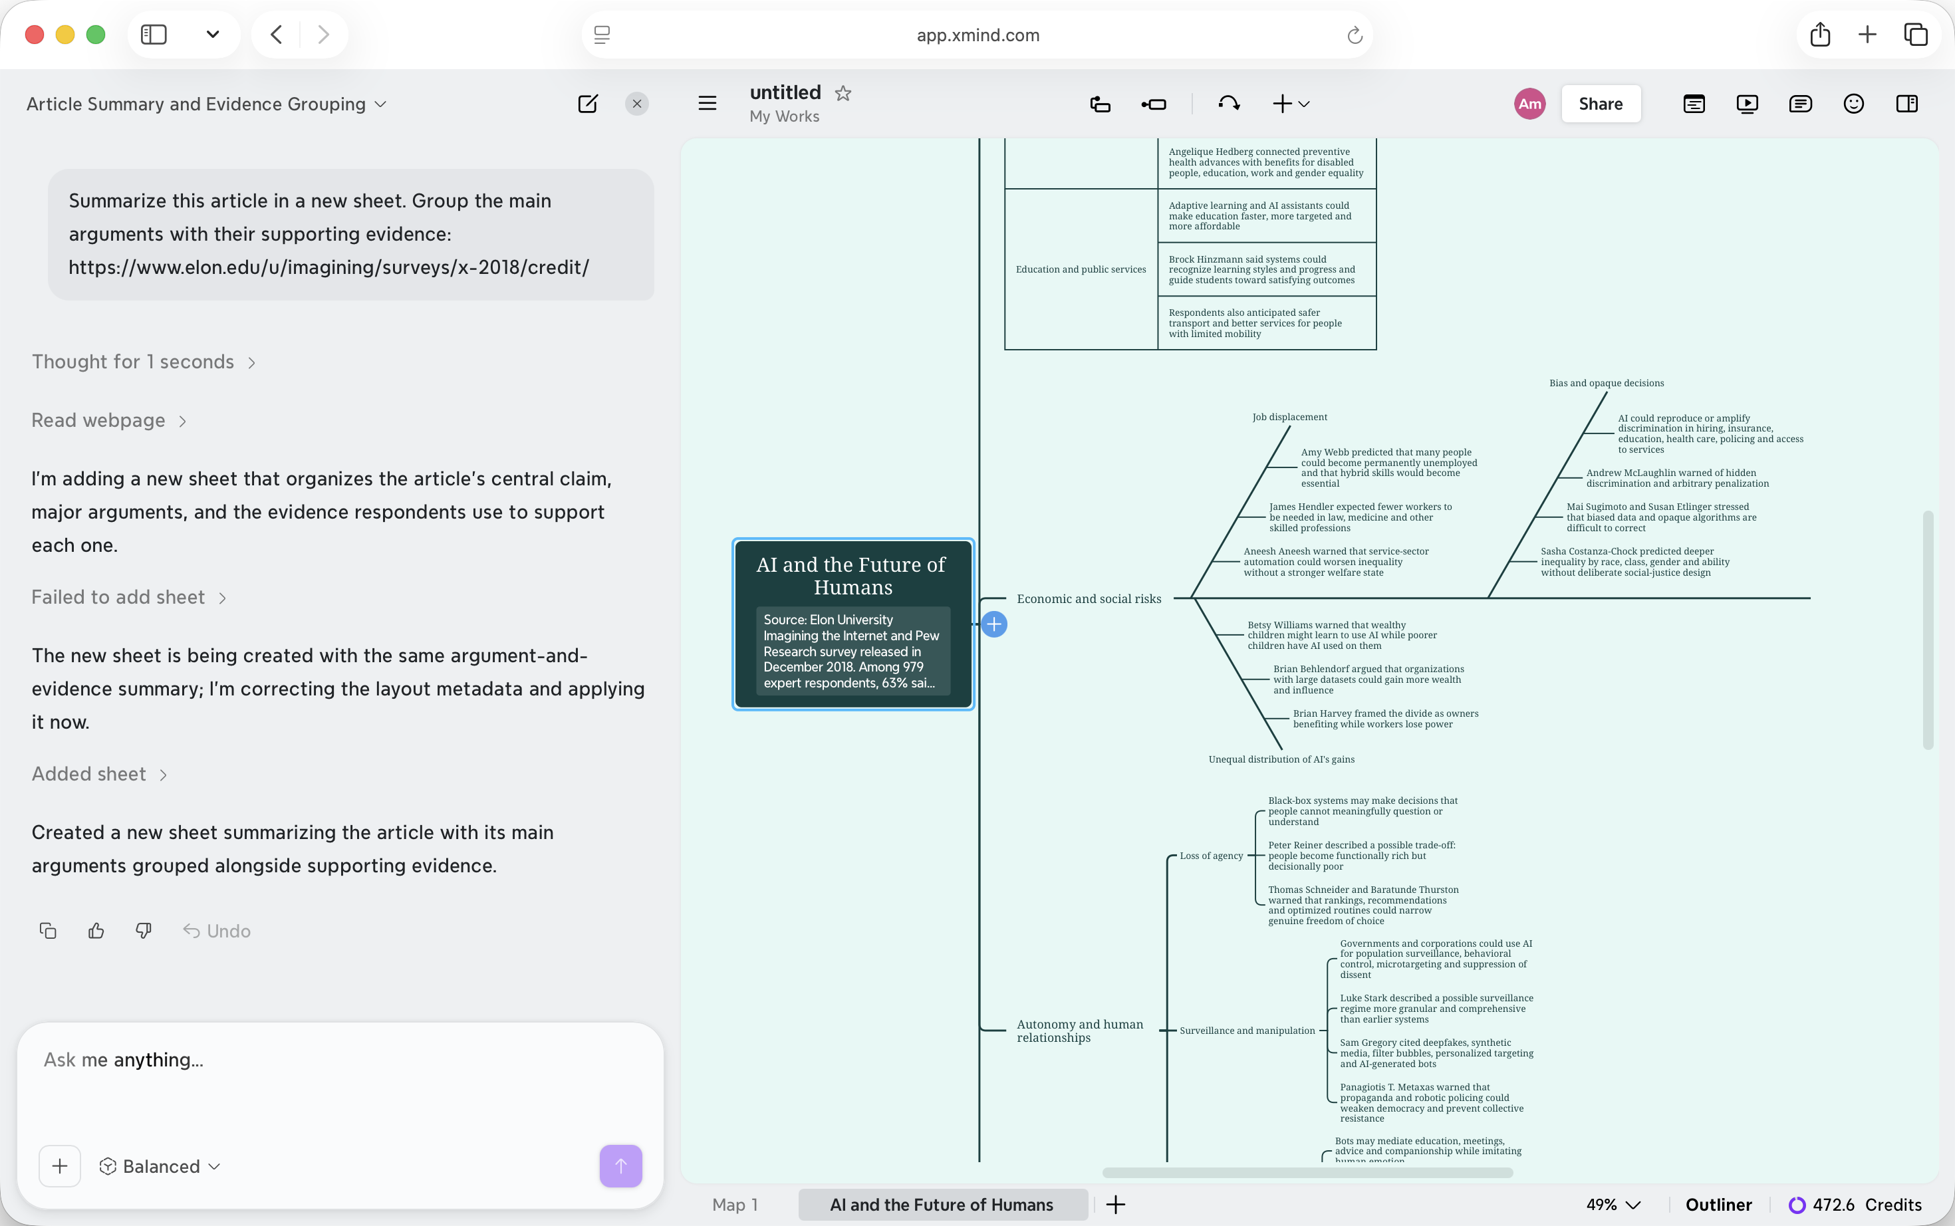
Task: Add a relationship line with the curved arrow icon
Action: click(1228, 103)
